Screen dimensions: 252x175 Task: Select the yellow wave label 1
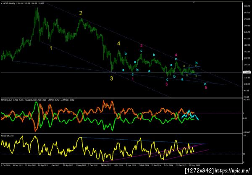[x=51, y=48]
